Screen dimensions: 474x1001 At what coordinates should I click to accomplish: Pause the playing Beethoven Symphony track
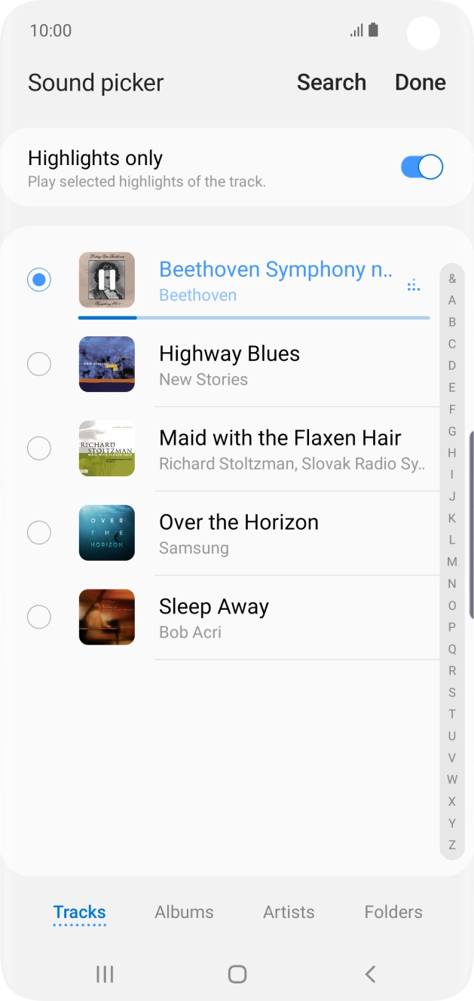[x=107, y=280]
